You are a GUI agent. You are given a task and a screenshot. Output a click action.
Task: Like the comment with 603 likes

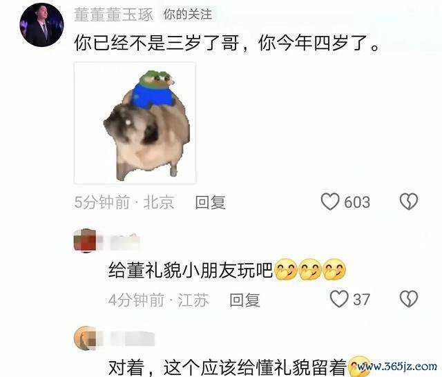pos(330,202)
